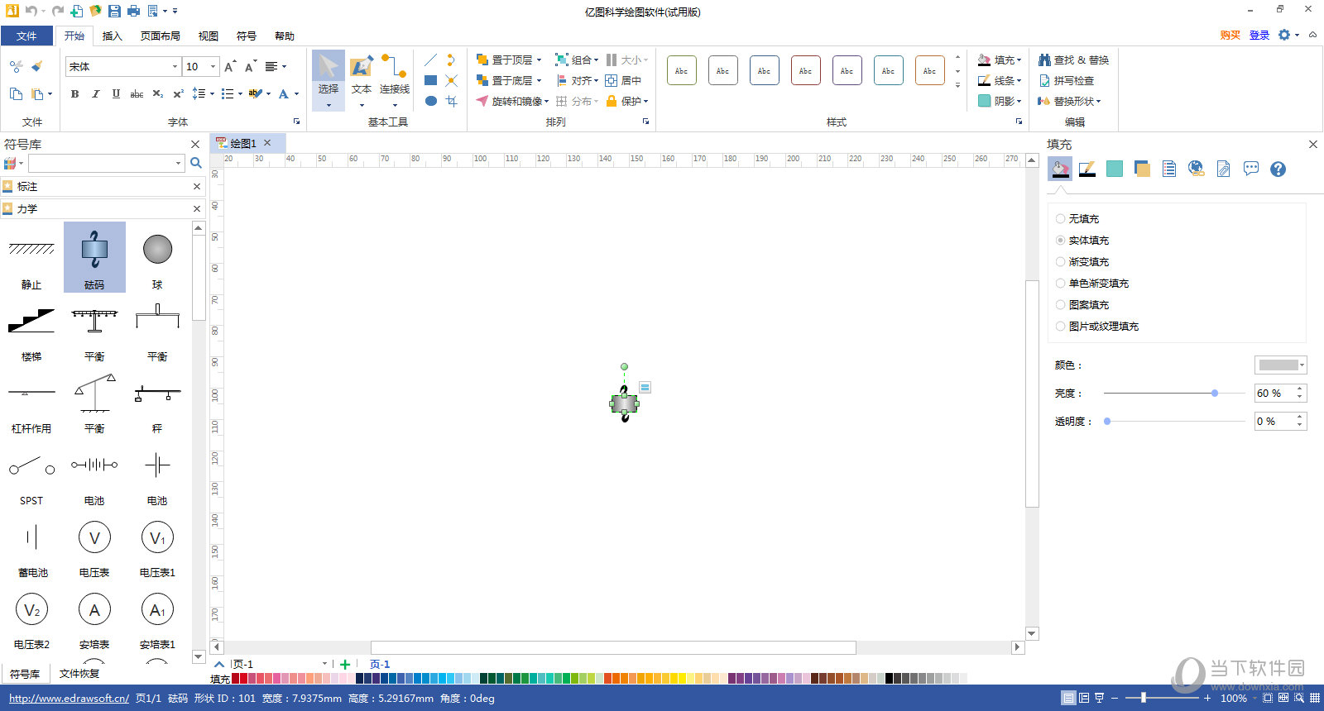Screen dimensions: 1324x711
Task: Apply underline formatting
Action: point(116,93)
